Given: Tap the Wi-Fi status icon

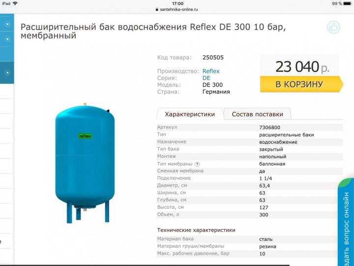Looking at the screenshot, I should [x=15, y=3].
